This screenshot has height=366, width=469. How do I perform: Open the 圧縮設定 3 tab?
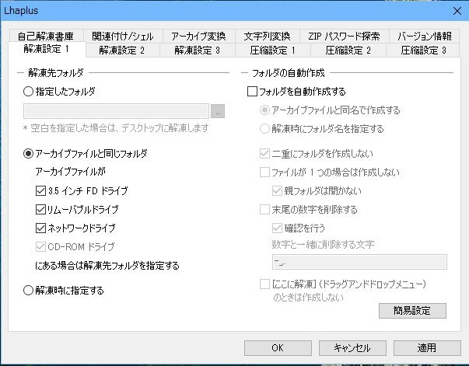(423, 51)
